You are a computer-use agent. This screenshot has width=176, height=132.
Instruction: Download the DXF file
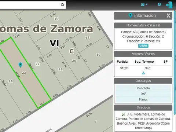click(143, 94)
